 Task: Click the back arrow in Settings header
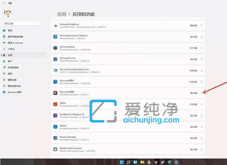[x=4, y=3]
